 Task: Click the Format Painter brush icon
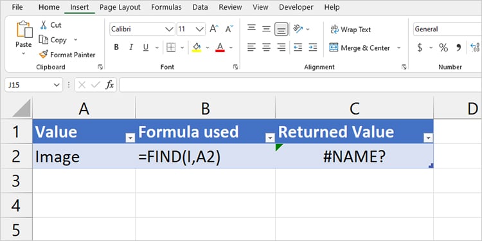[x=44, y=55]
